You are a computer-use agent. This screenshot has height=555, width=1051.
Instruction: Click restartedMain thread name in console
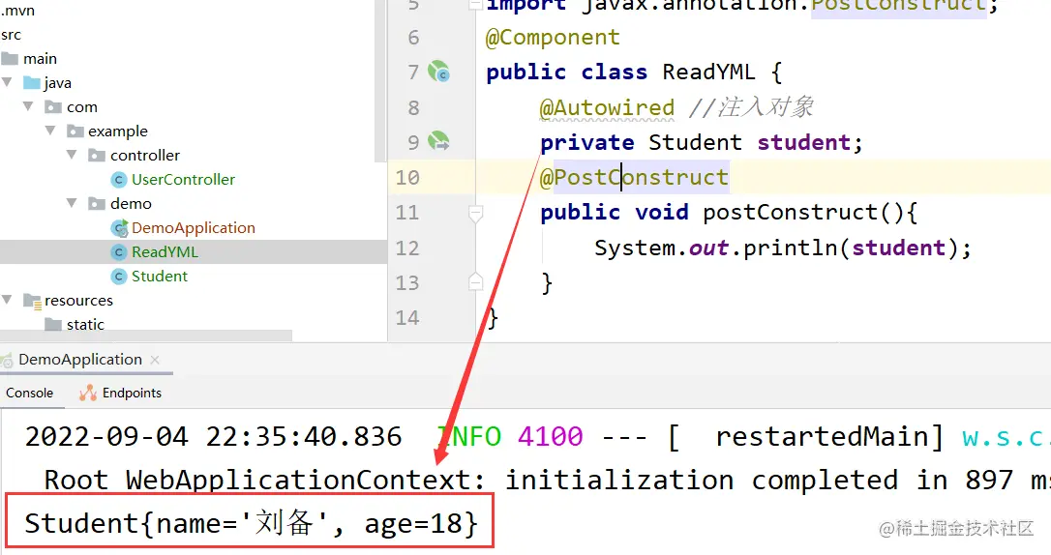coord(823,437)
